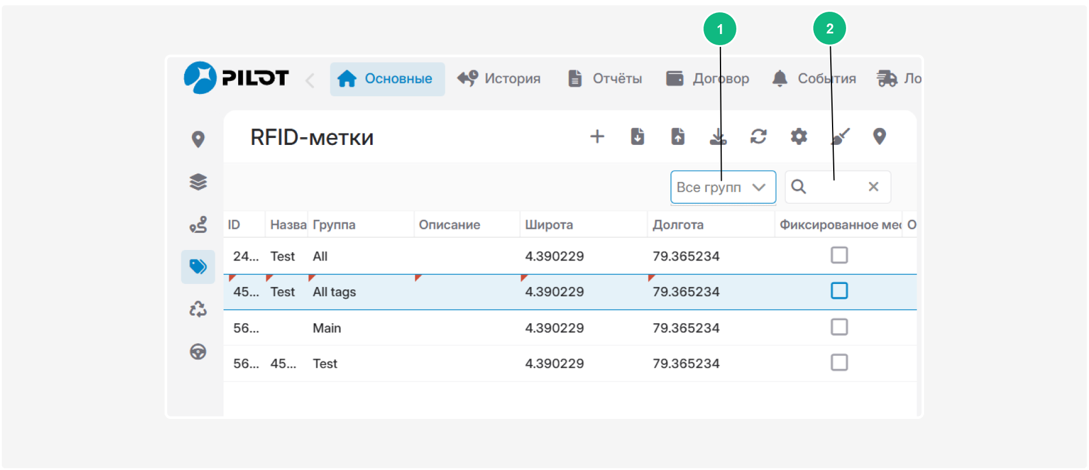This screenshot has width=1089, height=470.
Task: Click the RFID-метки page title
Action: [312, 137]
